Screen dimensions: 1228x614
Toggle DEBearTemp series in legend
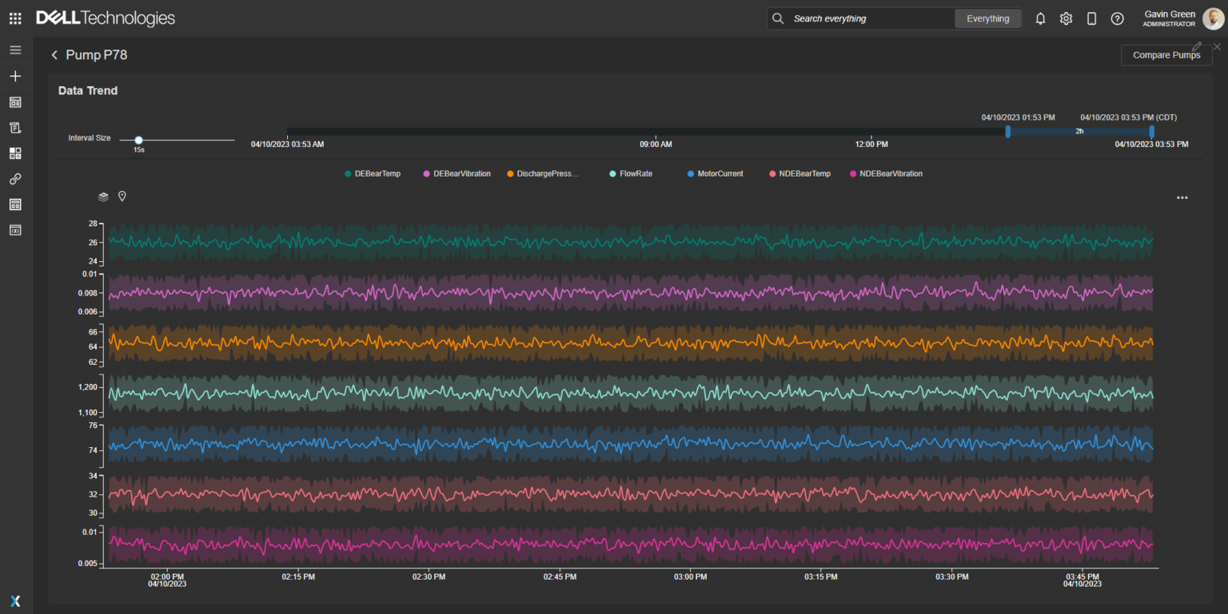[373, 173]
